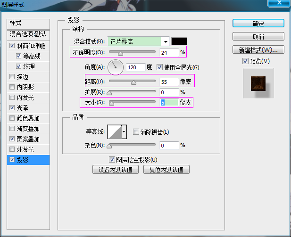This screenshot has width=291, height=237.
Task: Enable 消除锯齿 anti-alias checkbox
Action: tap(136, 132)
